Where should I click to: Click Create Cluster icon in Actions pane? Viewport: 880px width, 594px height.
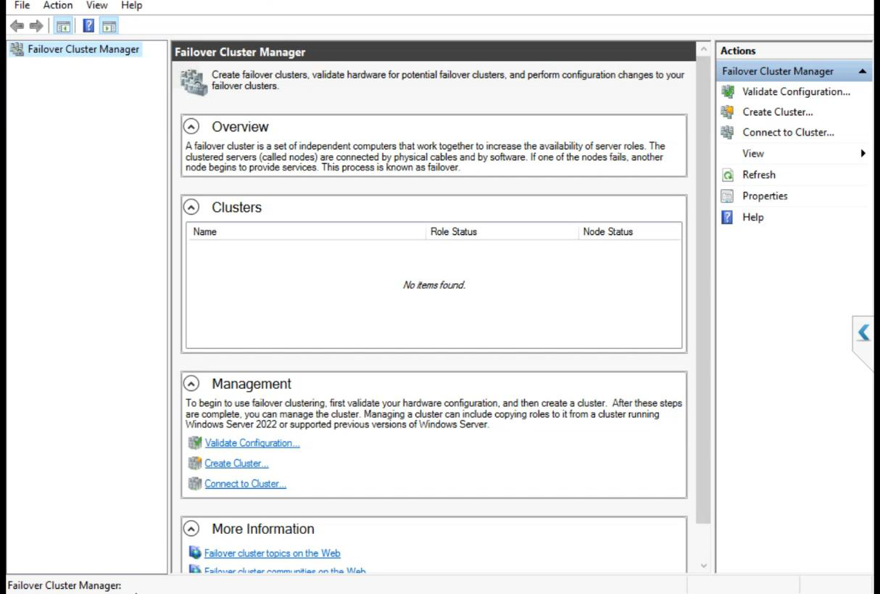pos(729,112)
